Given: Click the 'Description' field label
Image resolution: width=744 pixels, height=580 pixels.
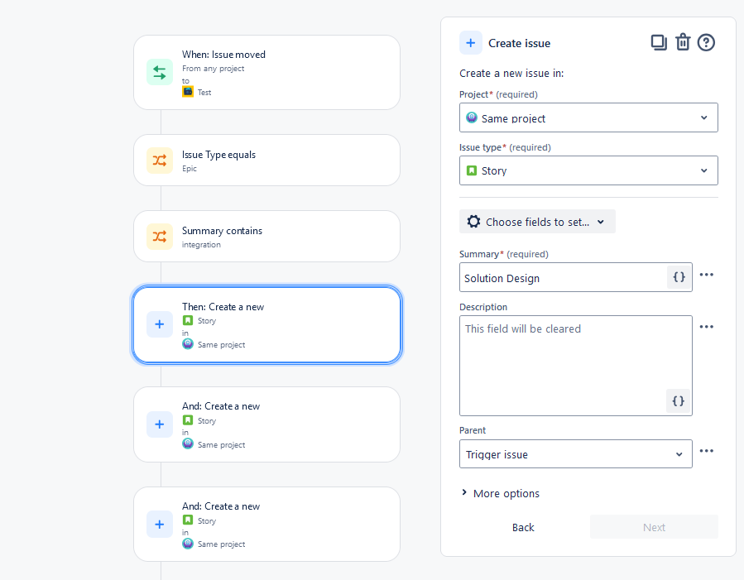Looking at the screenshot, I should [x=483, y=307].
